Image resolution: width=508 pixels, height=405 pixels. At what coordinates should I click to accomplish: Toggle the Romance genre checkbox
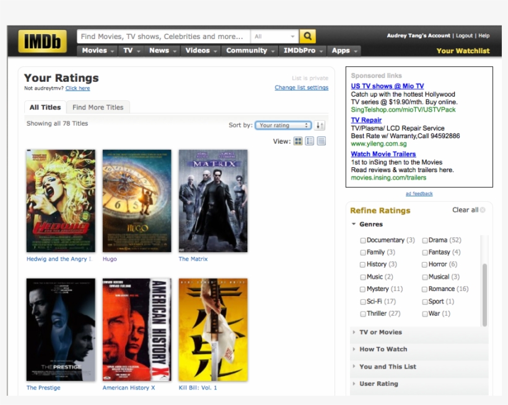click(425, 289)
